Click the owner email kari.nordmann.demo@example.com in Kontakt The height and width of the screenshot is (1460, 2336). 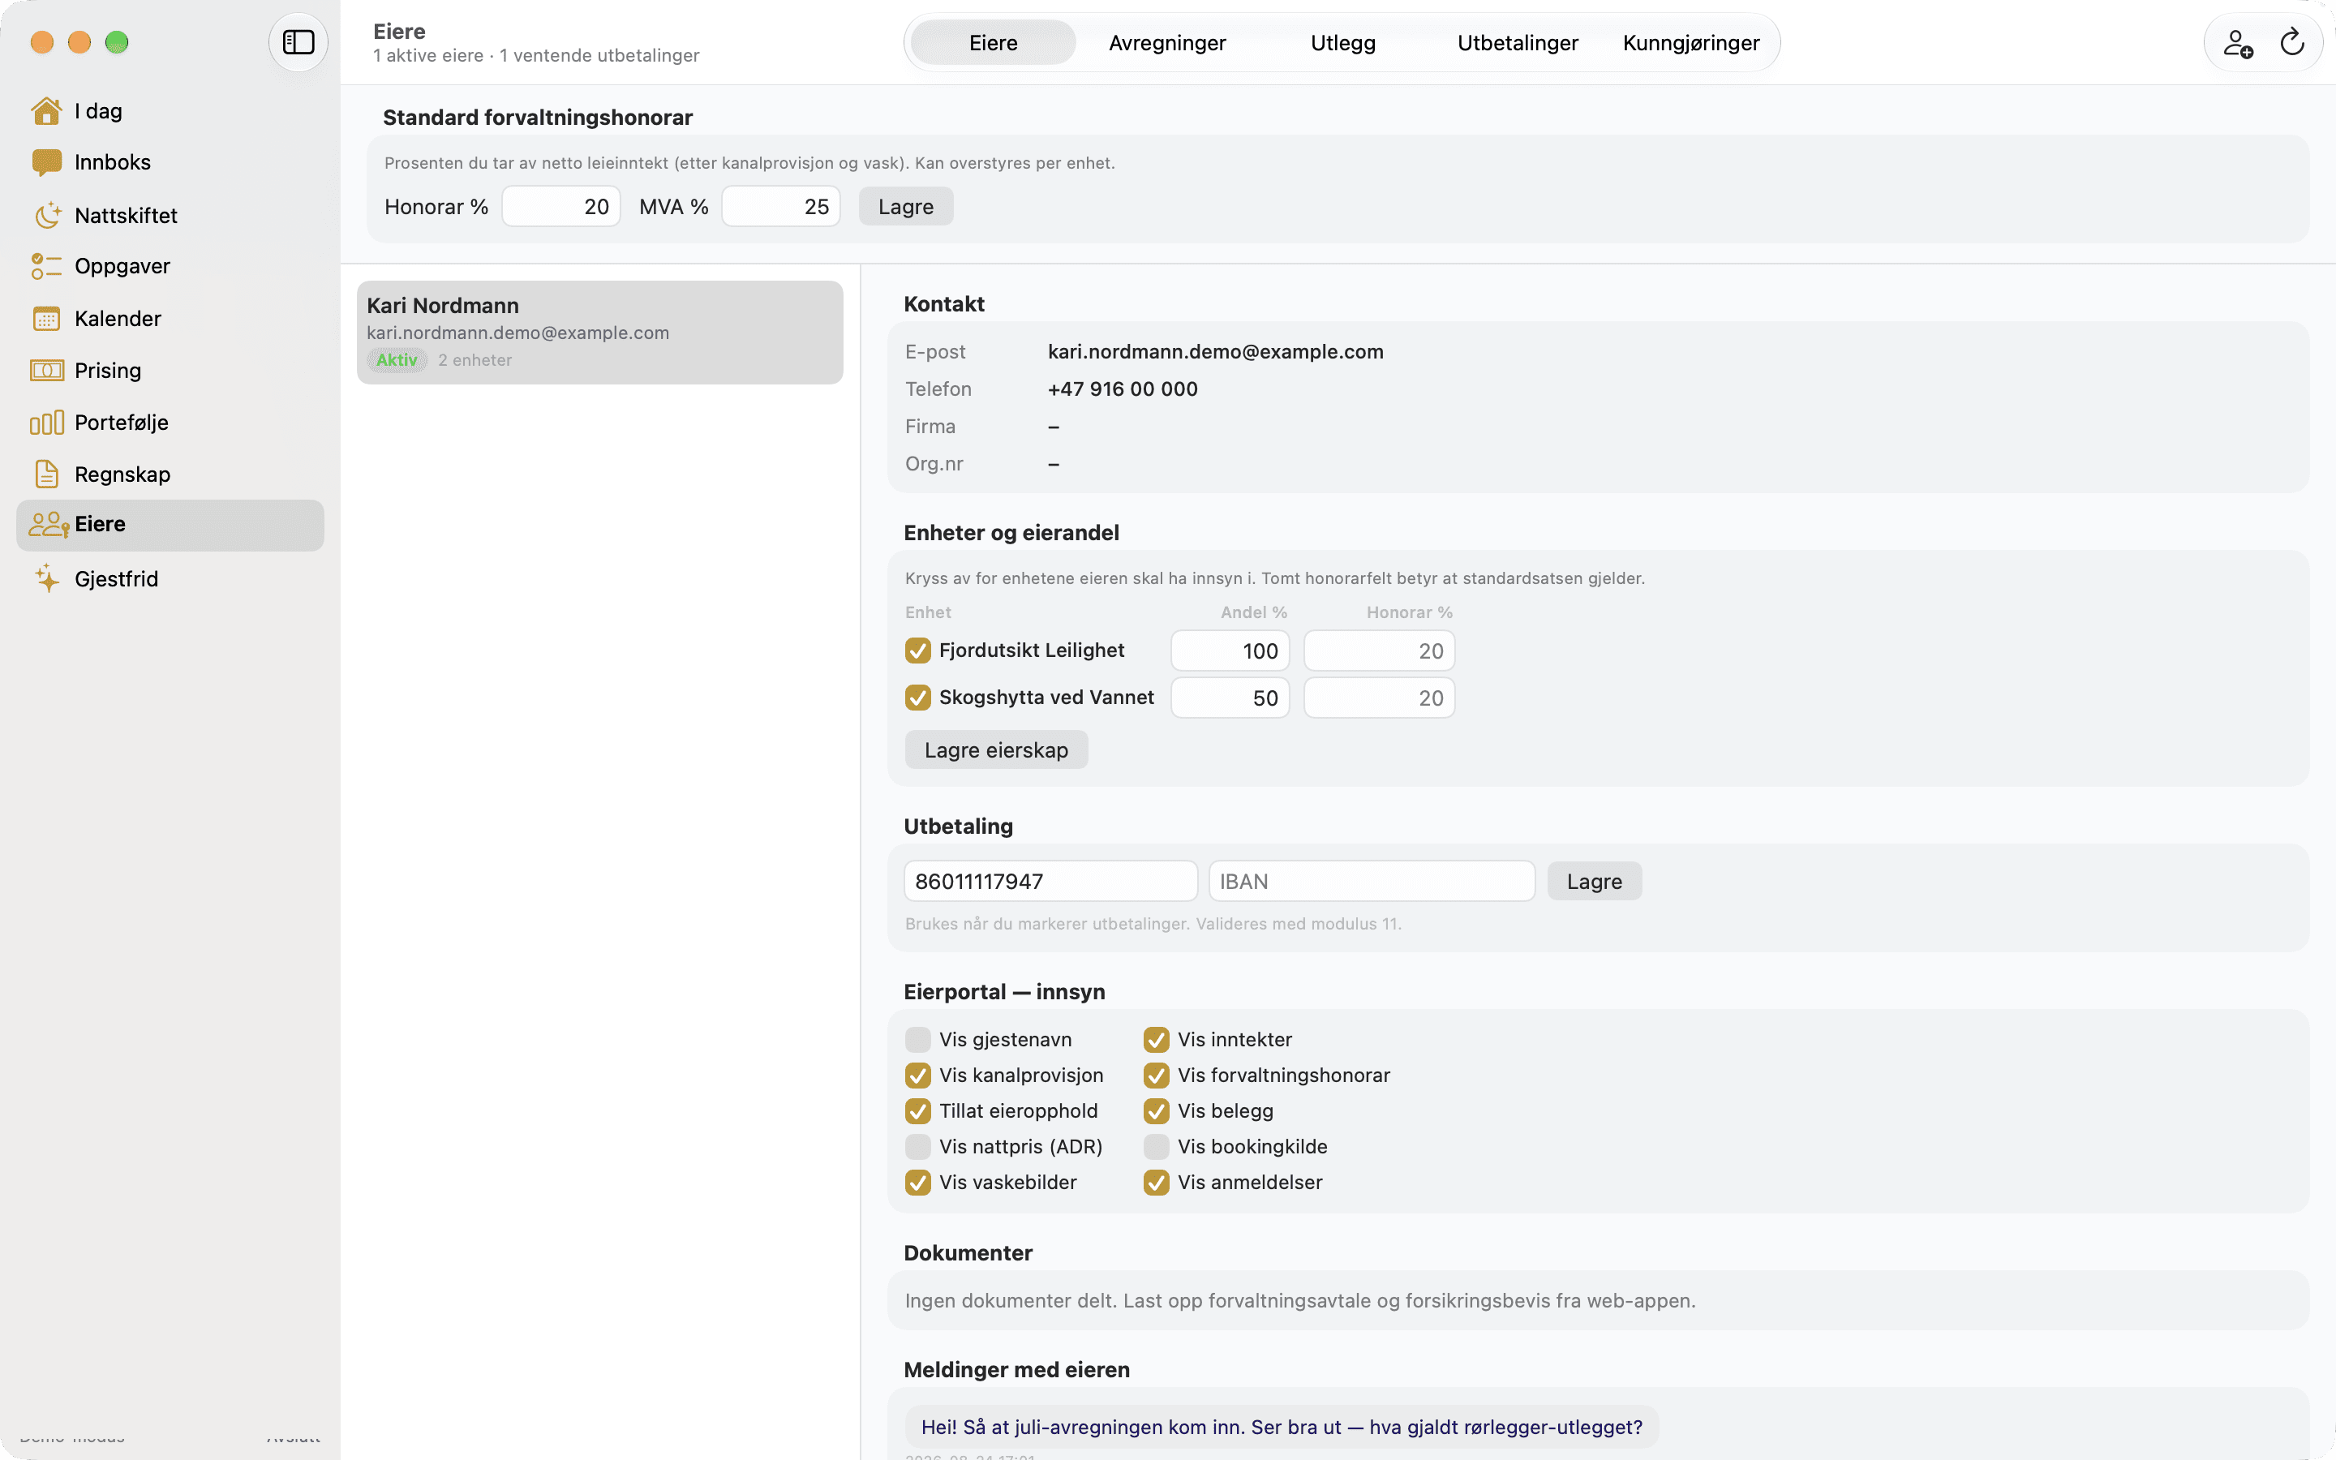click(x=1215, y=353)
